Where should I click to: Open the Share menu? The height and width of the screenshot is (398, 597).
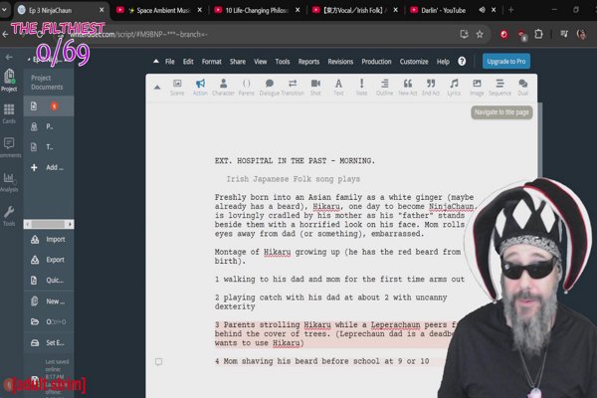pyautogui.click(x=238, y=62)
